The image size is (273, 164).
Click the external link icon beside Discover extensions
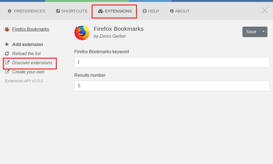[x=7, y=62]
